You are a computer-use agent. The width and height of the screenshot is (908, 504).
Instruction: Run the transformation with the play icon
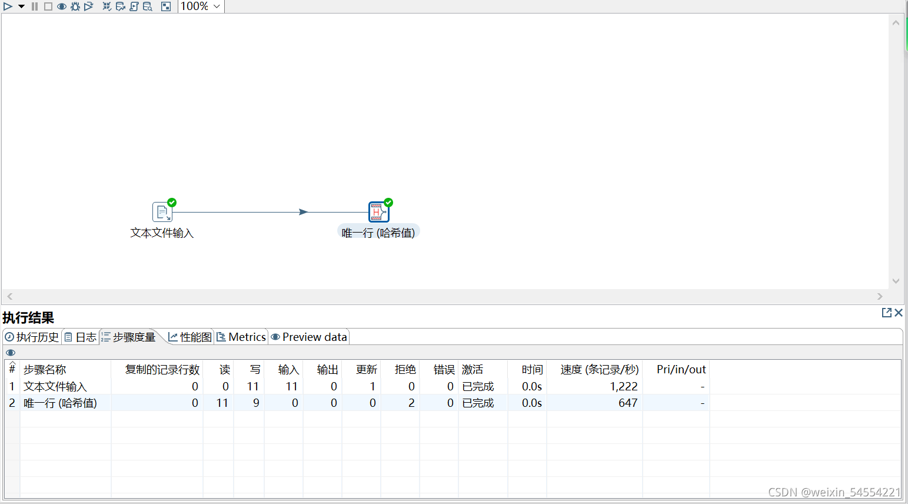coord(8,6)
